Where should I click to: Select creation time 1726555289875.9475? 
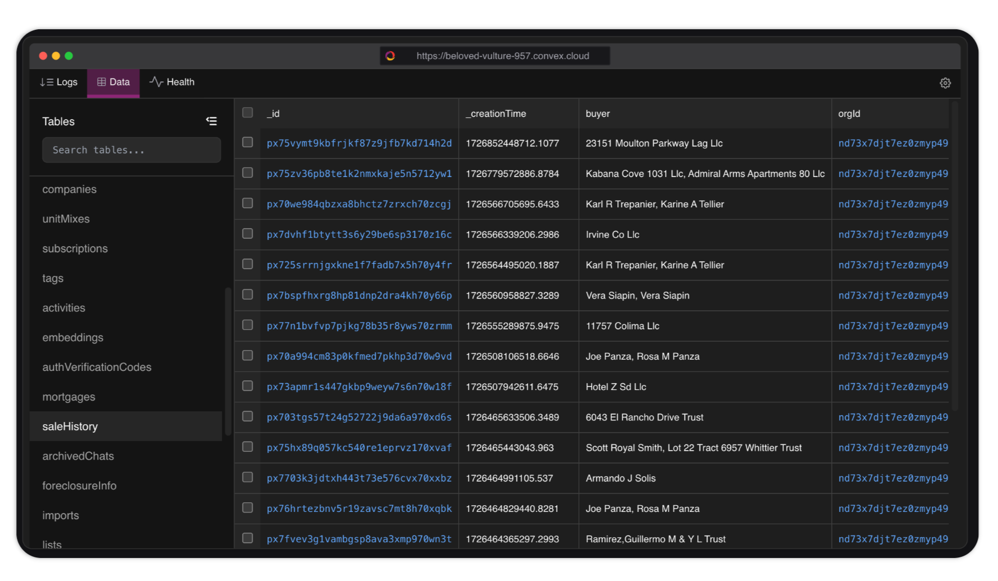tap(513, 326)
